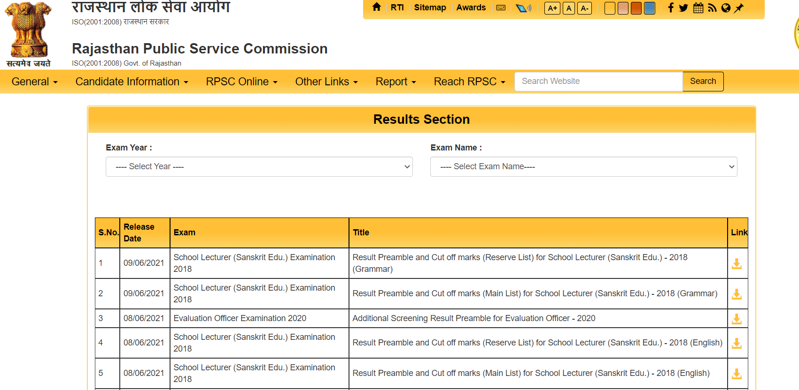Expand the RPSC Online menu
This screenshot has width=799, height=390.
[241, 82]
